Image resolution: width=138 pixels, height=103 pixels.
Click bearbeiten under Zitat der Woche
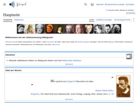point(69,99)
